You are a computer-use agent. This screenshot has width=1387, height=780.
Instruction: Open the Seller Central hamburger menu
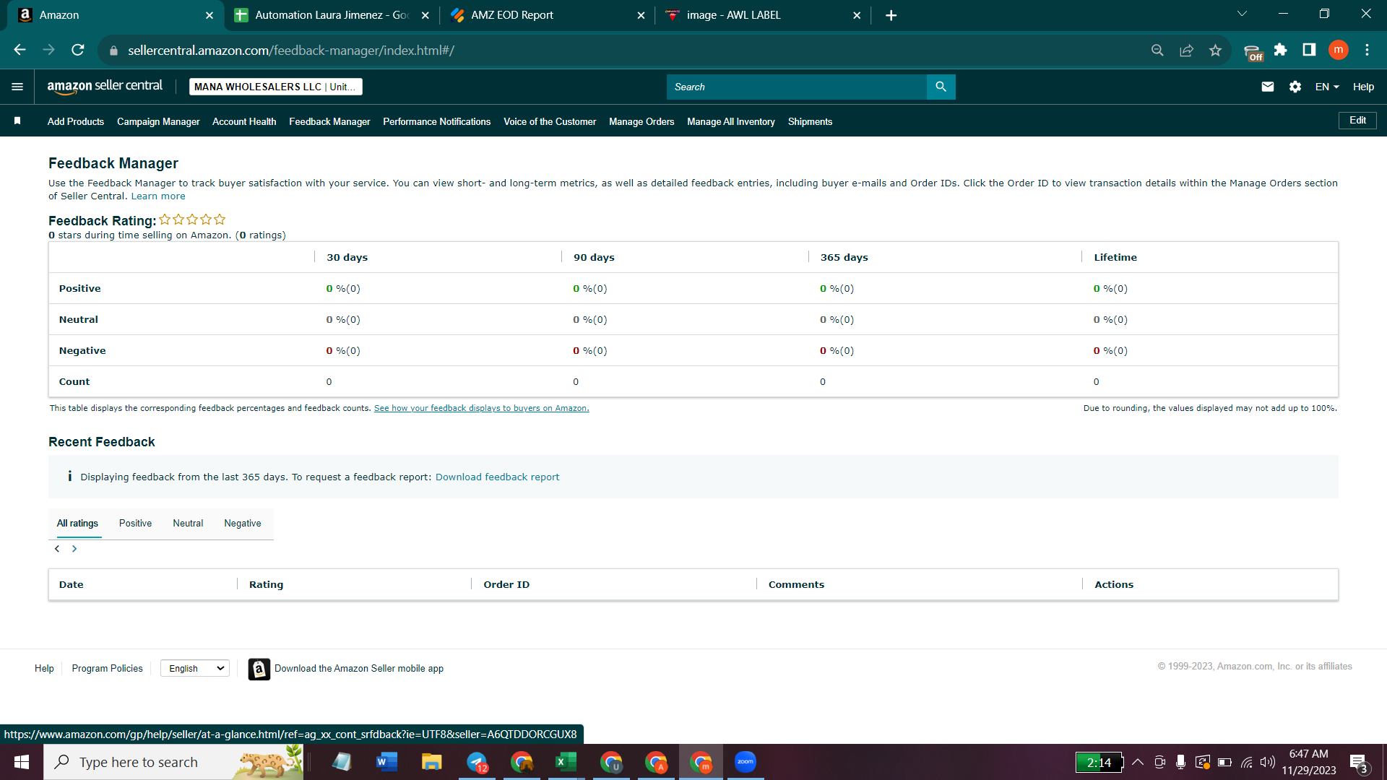point(17,87)
